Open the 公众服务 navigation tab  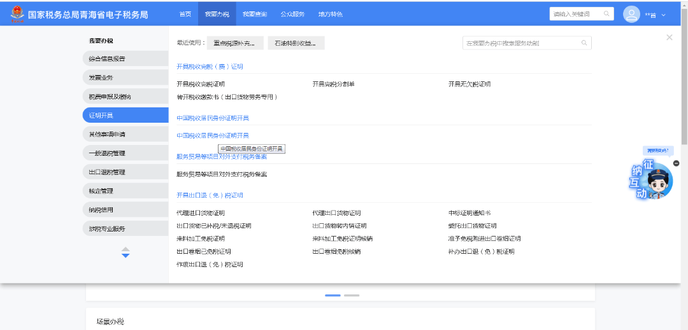pos(292,14)
